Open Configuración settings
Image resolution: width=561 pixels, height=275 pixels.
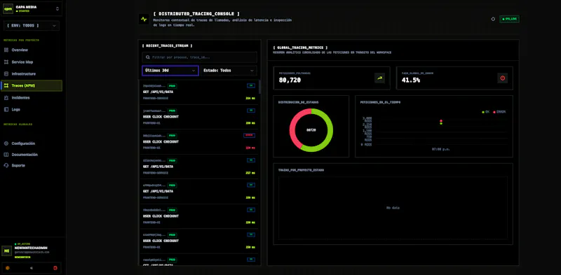[32, 143]
